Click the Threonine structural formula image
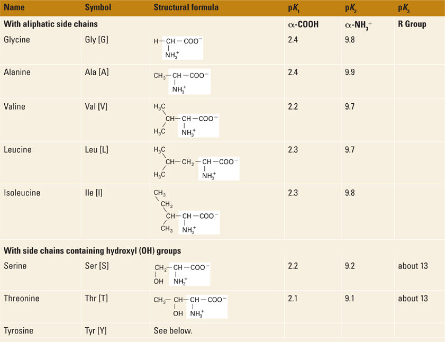This screenshot has width=445, height=342. 189,307
